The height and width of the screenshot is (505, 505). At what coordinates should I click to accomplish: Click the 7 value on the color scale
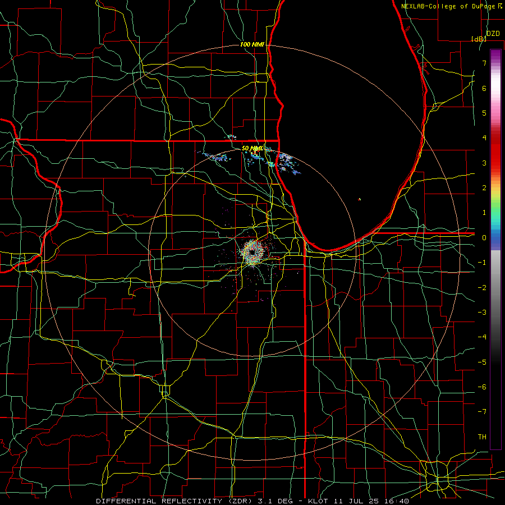[484, 63]
